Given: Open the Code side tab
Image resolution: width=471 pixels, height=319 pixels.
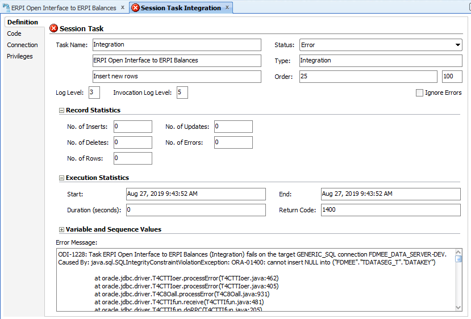Looking at the screenshot, I should pyautogui.click(x=14, y=33).
